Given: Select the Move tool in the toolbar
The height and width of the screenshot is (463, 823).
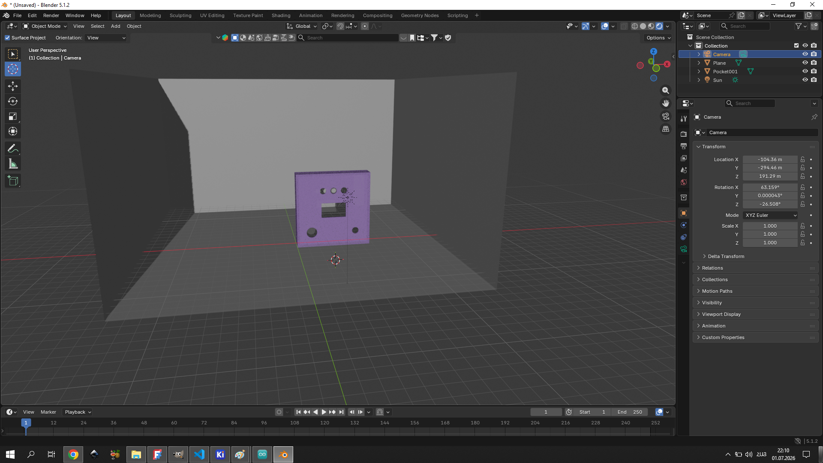Looking at the screenshot, I should tap(13, 86).
